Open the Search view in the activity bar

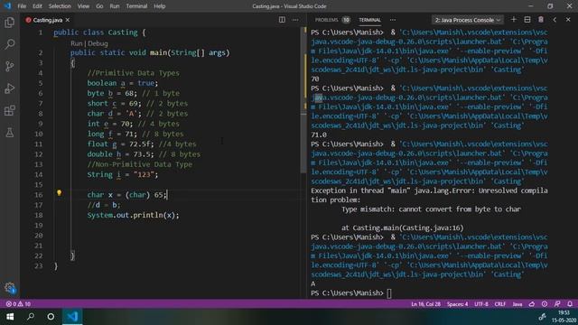(10, 44)
